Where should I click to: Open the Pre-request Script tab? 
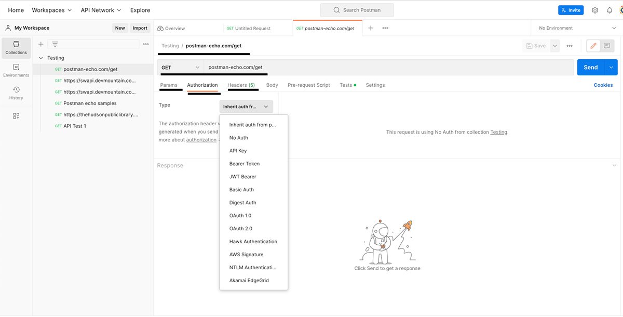click(309, 85)
